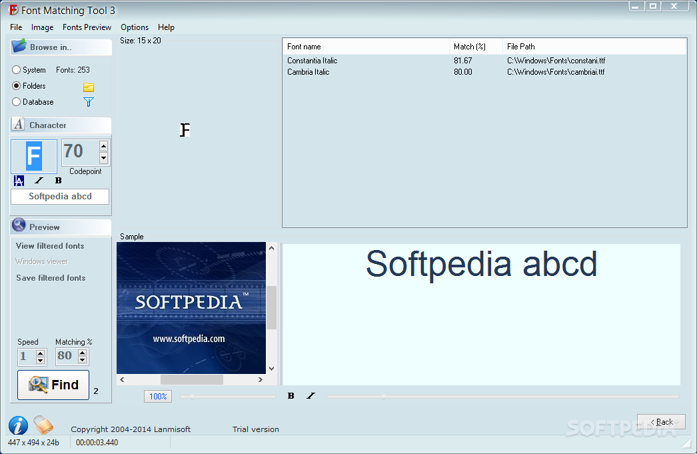Click the Character panel letter A icon
This screenshot has width=697, height=454.
18,125
